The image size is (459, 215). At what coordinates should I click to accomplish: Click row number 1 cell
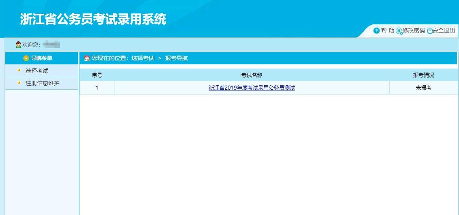pyautogui.click(x=97, y=88)
